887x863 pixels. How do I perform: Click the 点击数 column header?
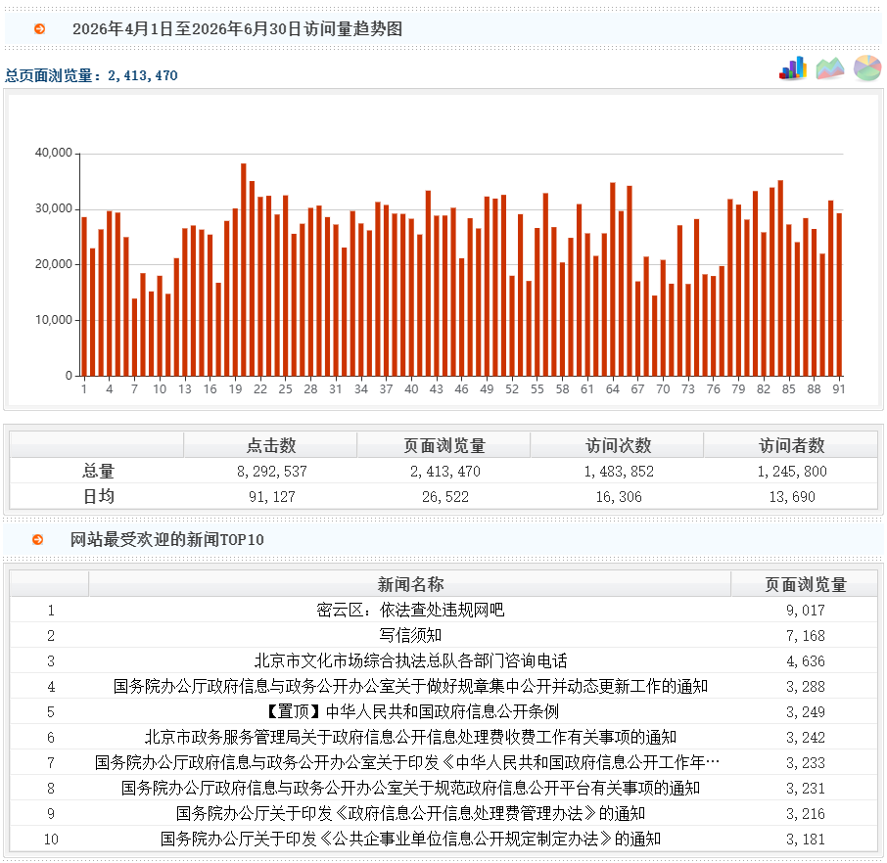pyautogui.click(x=271, y=445)
